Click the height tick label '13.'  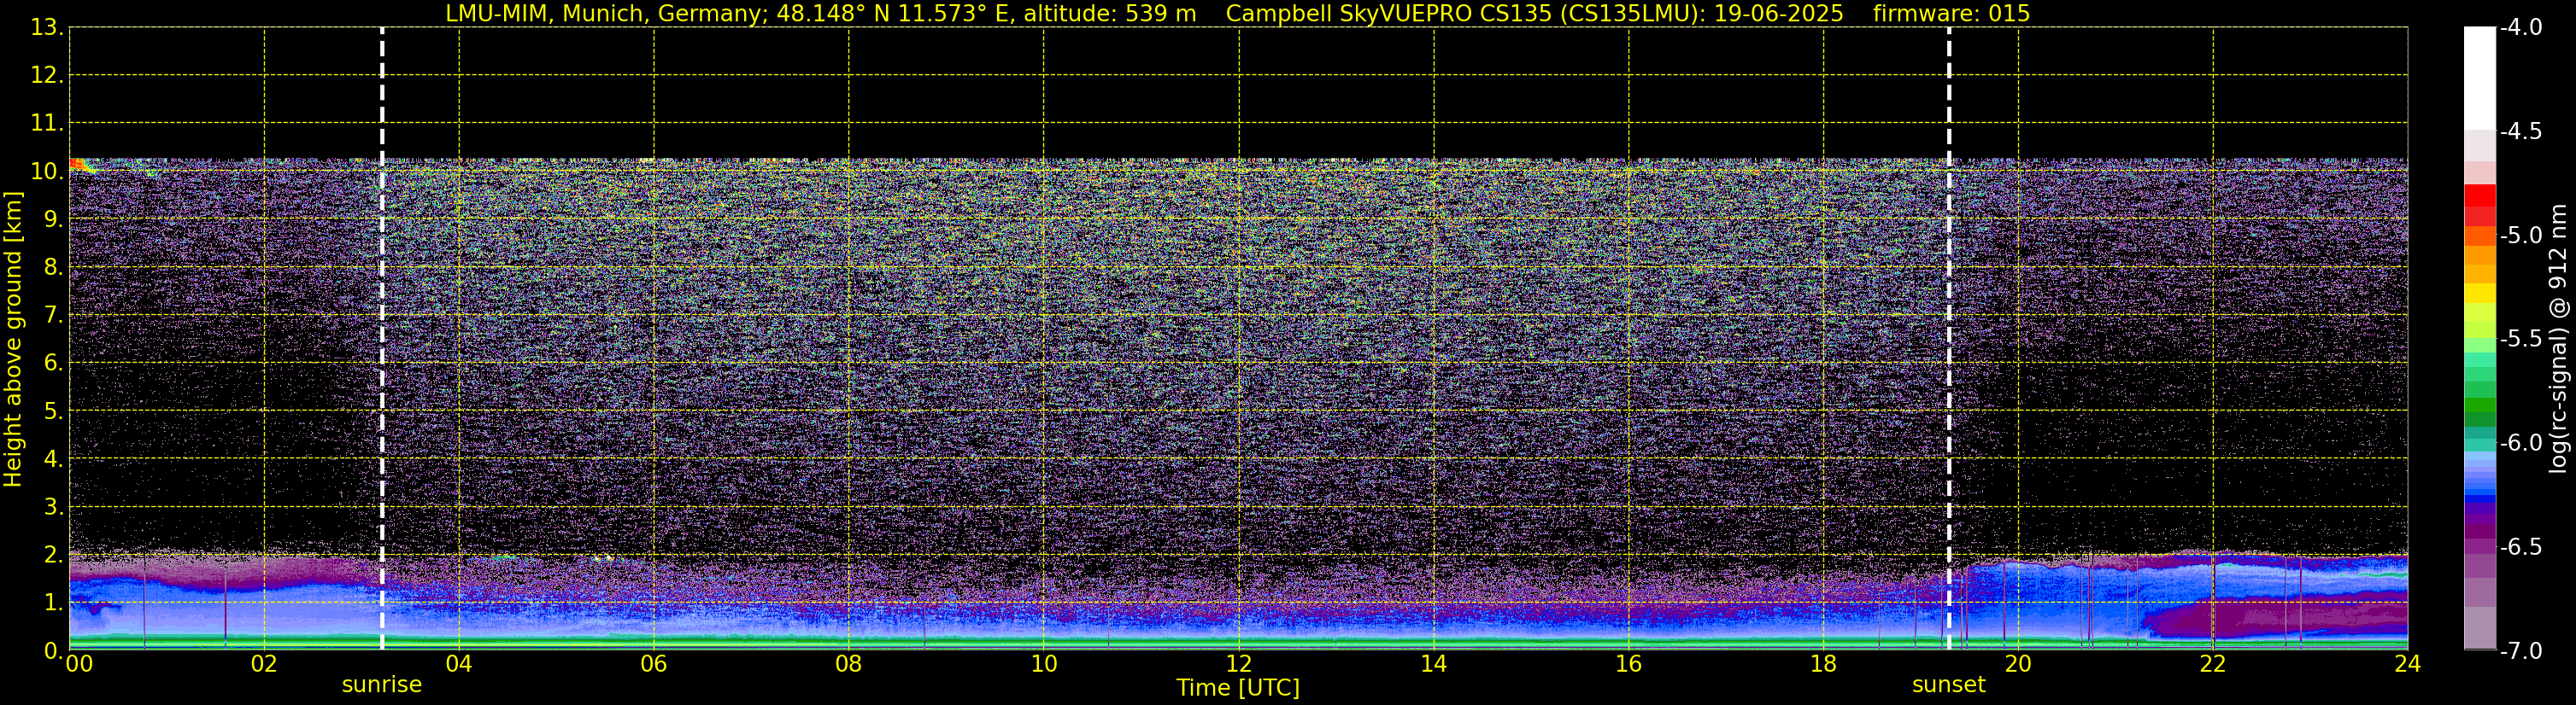(47, 28)
